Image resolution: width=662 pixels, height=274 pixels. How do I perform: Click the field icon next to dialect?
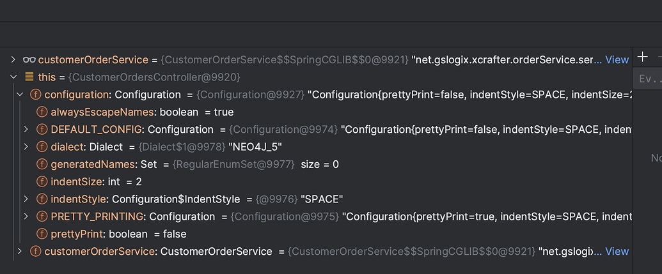click(x=42, y=147)
